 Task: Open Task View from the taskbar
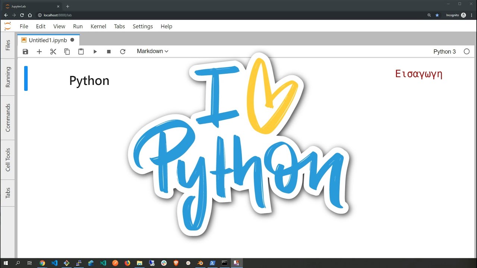pyautogui.click(x=29, y=263)
